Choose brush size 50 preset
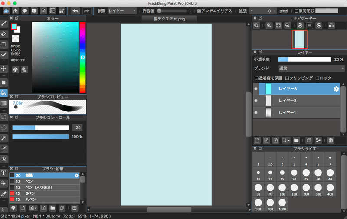 (258, 190)
